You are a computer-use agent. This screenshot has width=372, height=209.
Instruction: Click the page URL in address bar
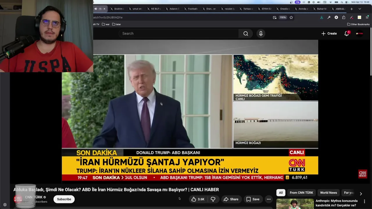(x=108, y=17)
